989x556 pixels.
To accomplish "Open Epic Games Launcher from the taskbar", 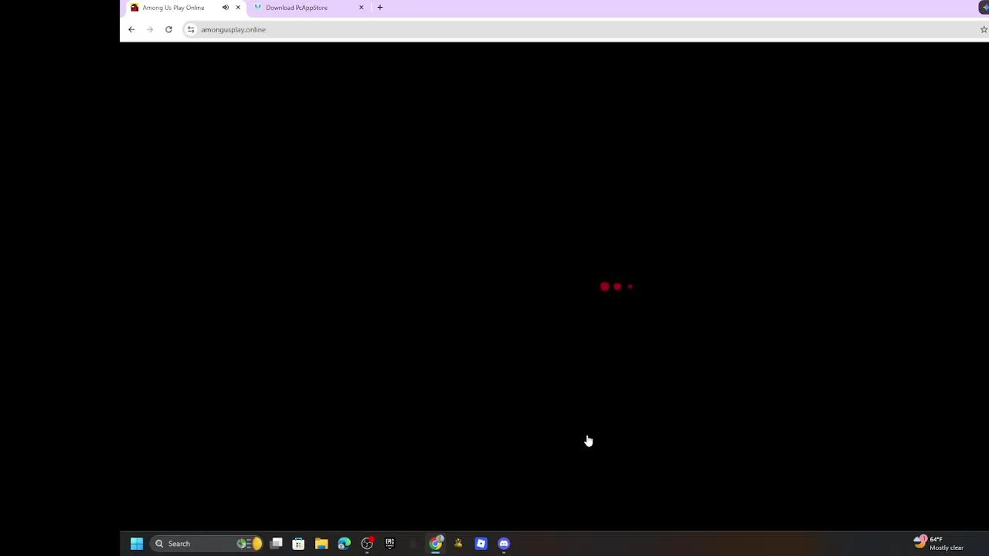I will click(x=389, y=544).
